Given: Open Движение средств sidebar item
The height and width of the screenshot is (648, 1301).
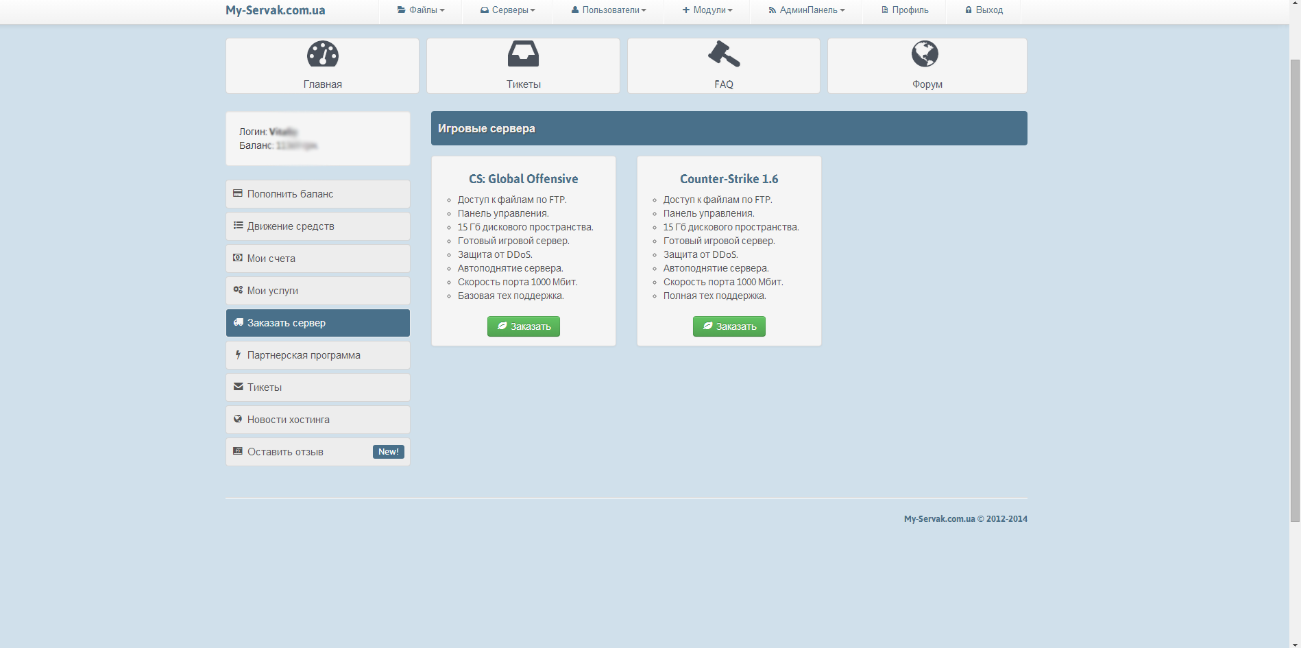Looking at the screenshot, I should (x=318, y=226).
